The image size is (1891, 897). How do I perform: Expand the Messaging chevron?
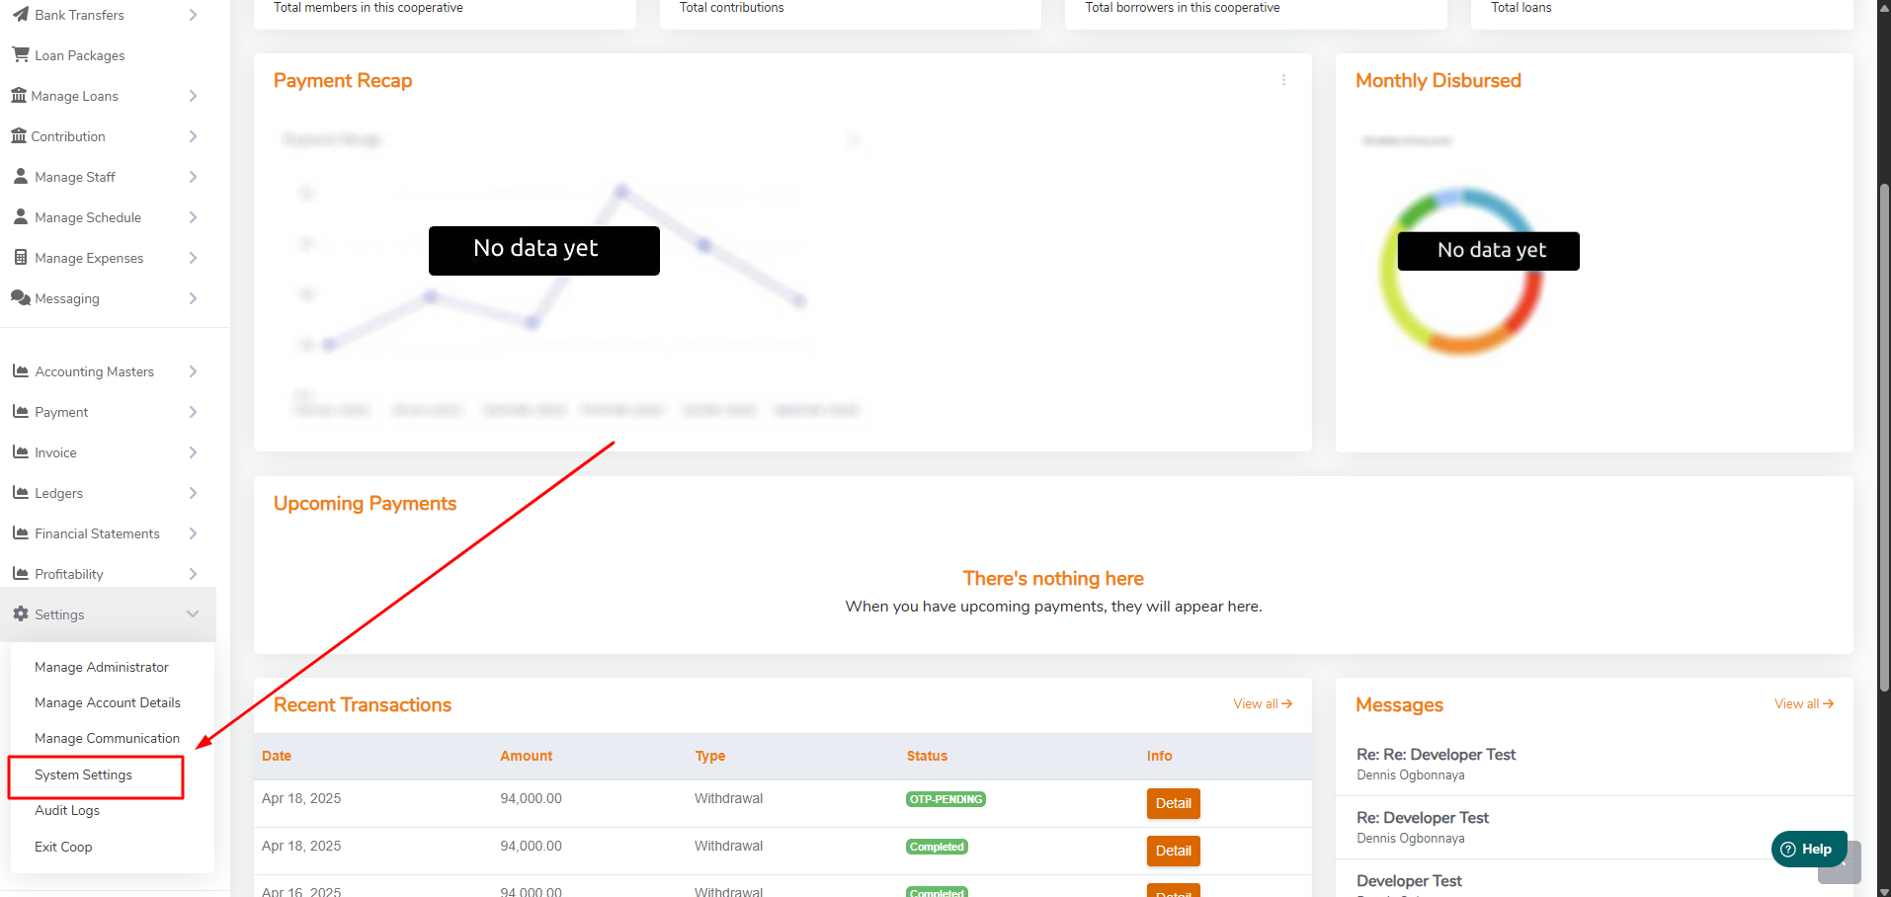pos(193,298)
